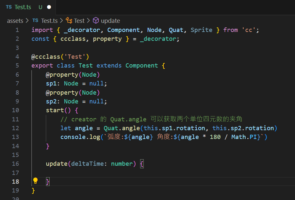
Task: Expand the chevron after the 'Test' breadcrumb
Action: click(x=89, y=21)
